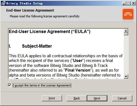This screenshot has height=106, width=137.
Task: Open the installer icon in the title bar
Action: (x=3, y=3)
